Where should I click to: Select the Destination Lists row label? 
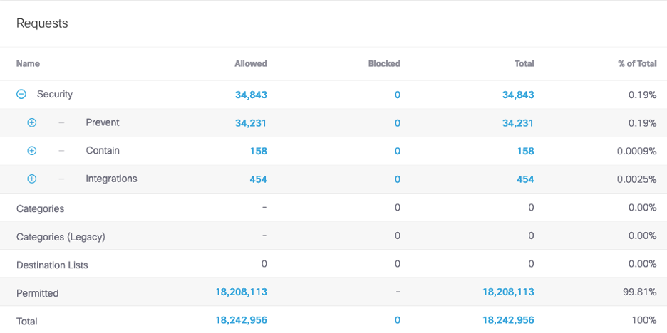point(52,265)
